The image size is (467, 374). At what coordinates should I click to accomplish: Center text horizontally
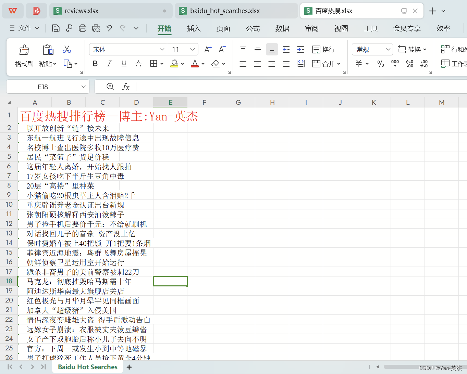tap(257, 64)
